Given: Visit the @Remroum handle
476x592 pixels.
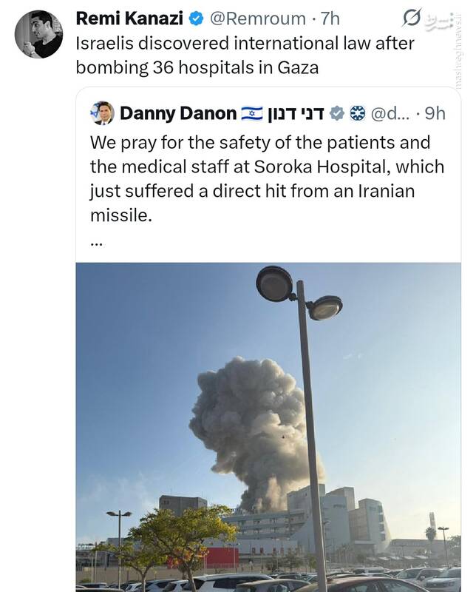Looking at the screenshot, I should pos(257,18).
